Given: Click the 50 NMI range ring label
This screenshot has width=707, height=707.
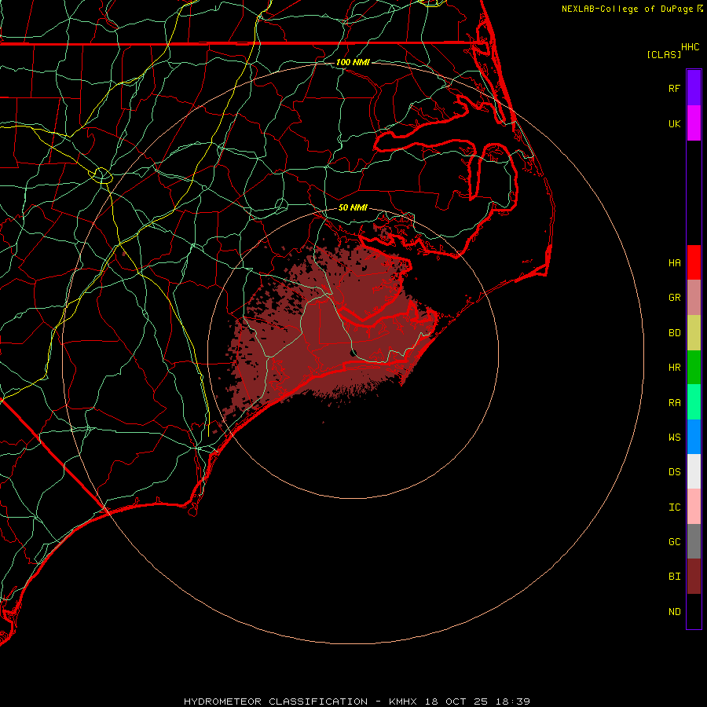Looking at the screenshot, I should click(353, 207).
